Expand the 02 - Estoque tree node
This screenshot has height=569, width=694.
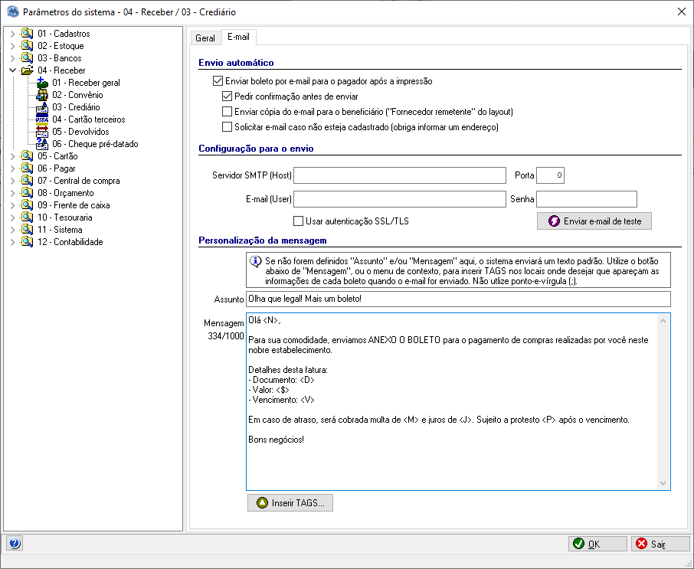(x=12, y=46)
